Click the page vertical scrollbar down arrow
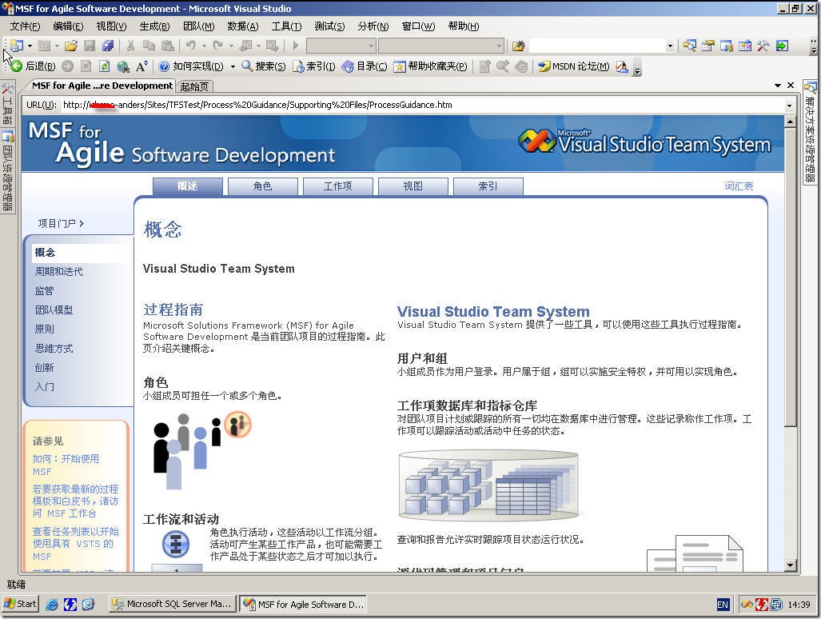Image resolution: width=821 pixels, height=619 pixels. pyautogui.click(x=790, y=565)
